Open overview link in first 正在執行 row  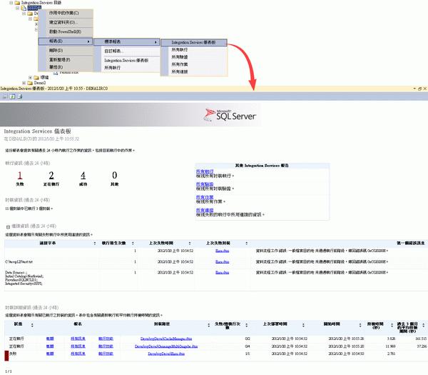point(50,339)
